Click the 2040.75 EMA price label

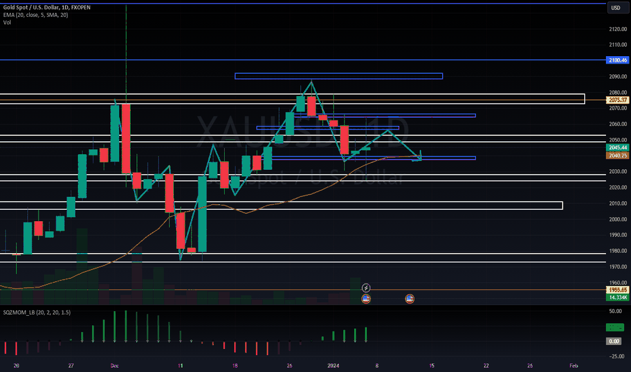(617, 156)
